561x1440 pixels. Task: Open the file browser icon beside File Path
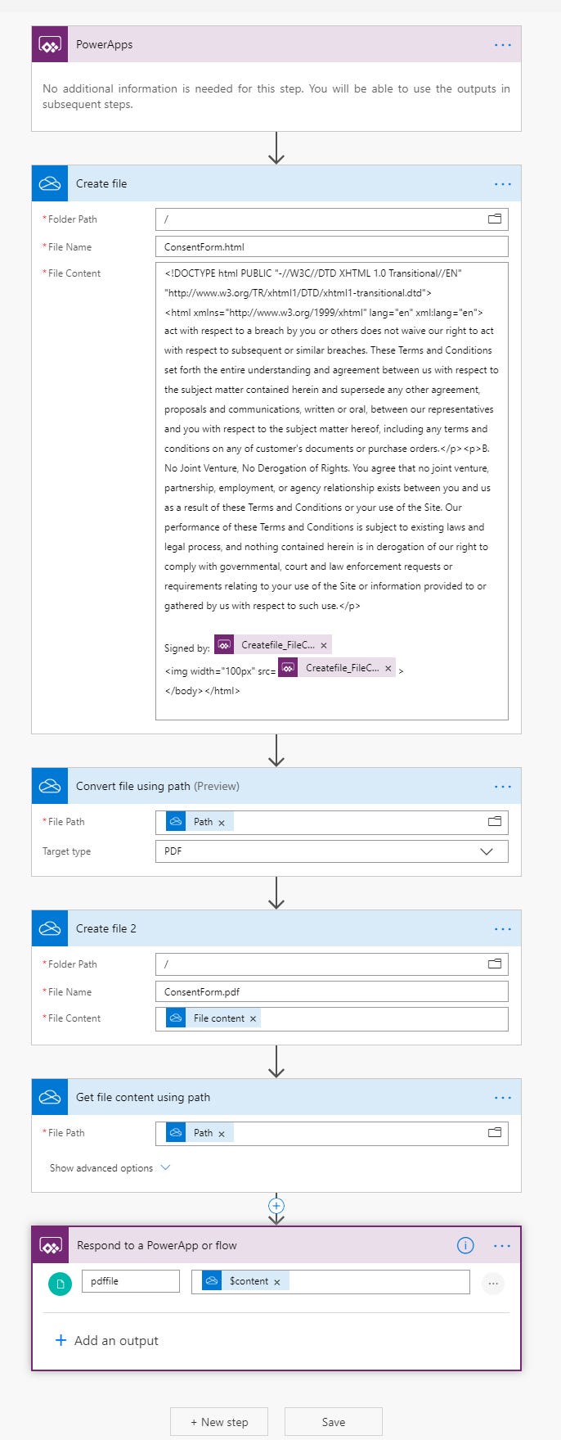[x=494, y=1133]
